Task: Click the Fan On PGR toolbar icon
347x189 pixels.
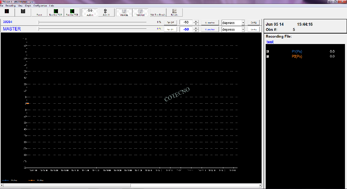Action: (72, 12)
